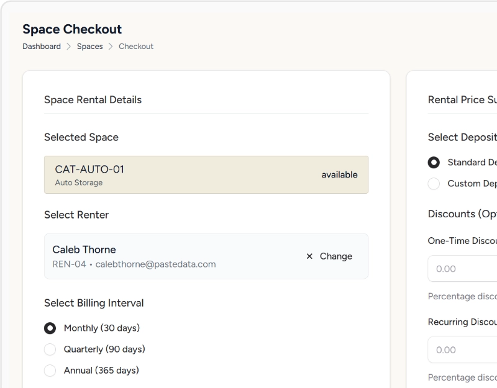Click the available status label
This screenshot has height=388, width=497.
339,175
